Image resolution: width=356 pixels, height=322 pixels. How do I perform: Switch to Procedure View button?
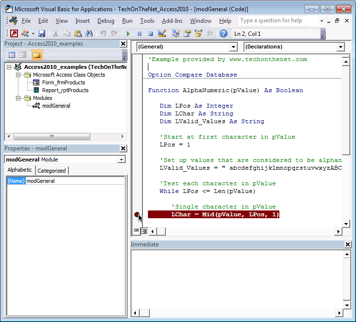point(136,231)
